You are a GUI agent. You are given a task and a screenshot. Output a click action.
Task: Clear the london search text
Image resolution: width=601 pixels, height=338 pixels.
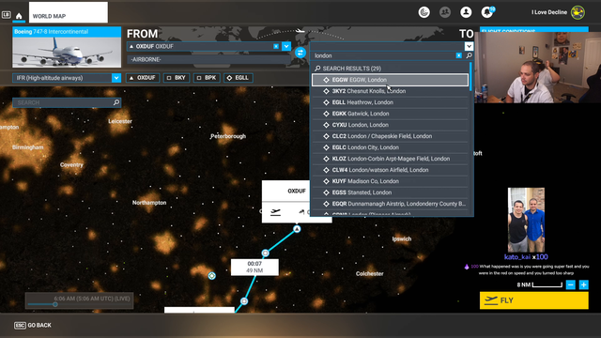pos(459,55)
